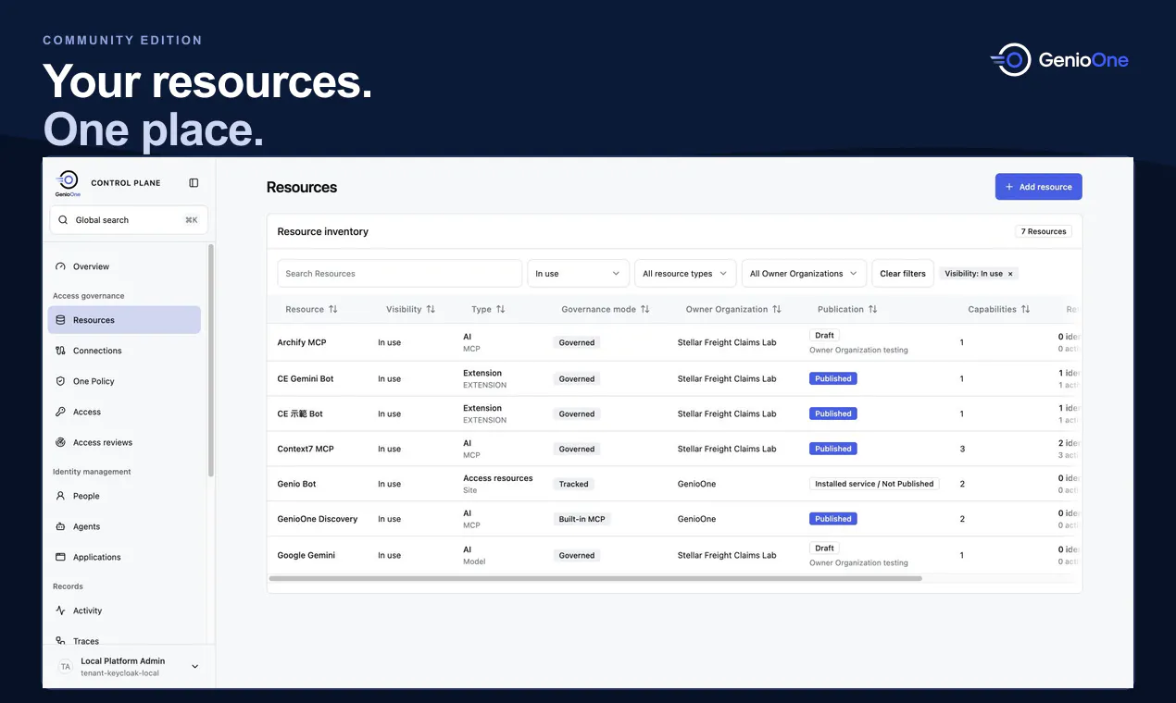Click the sidebar vertical scrollbar
1176x703 pixels.
point(211,361)
